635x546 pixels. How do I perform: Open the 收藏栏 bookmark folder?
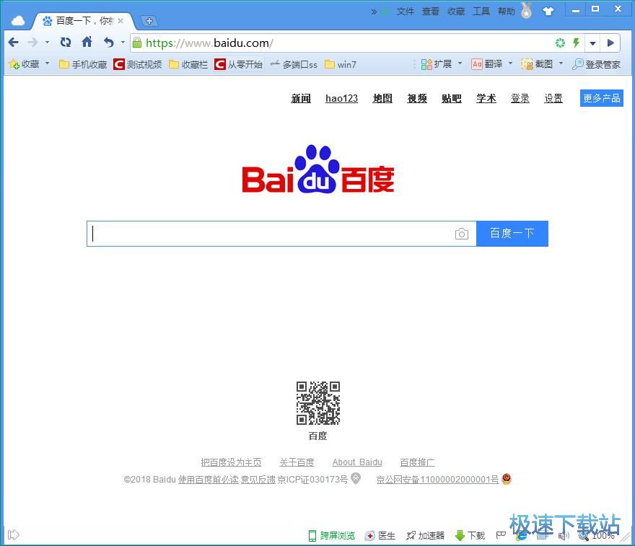tap(188, 64)
